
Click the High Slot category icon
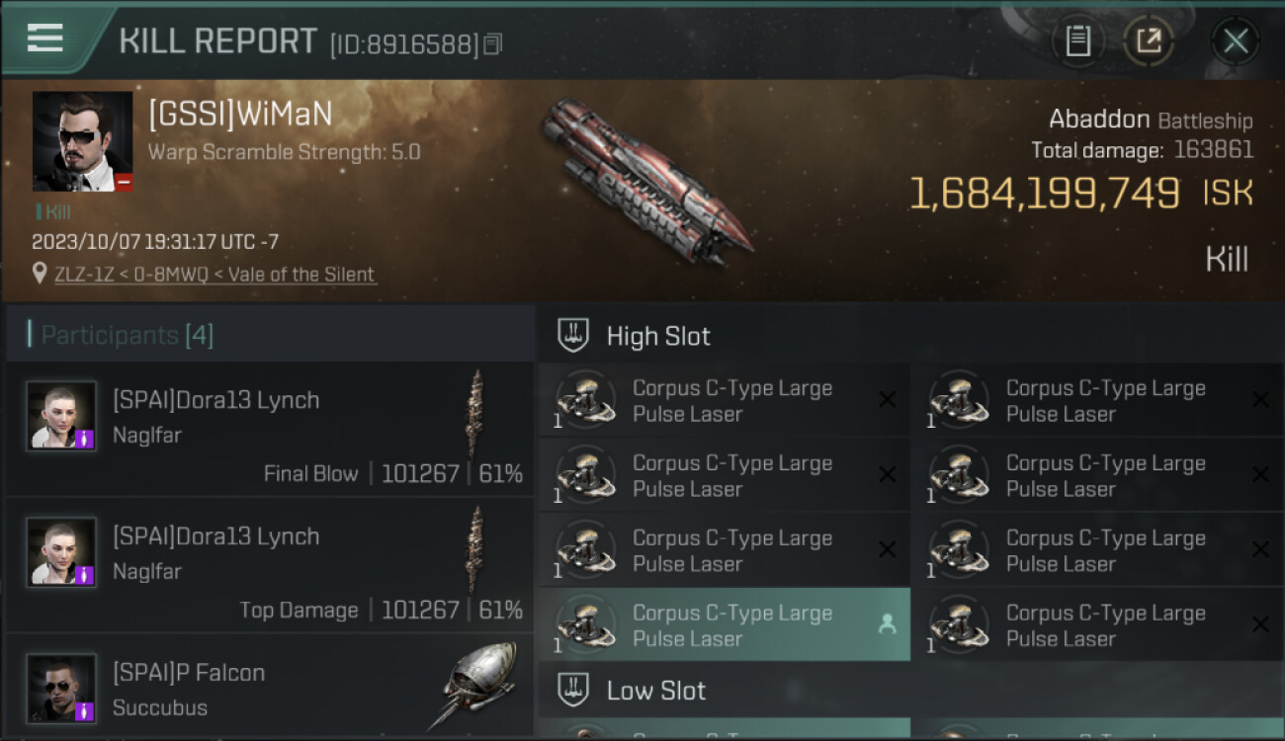point(573,336)
